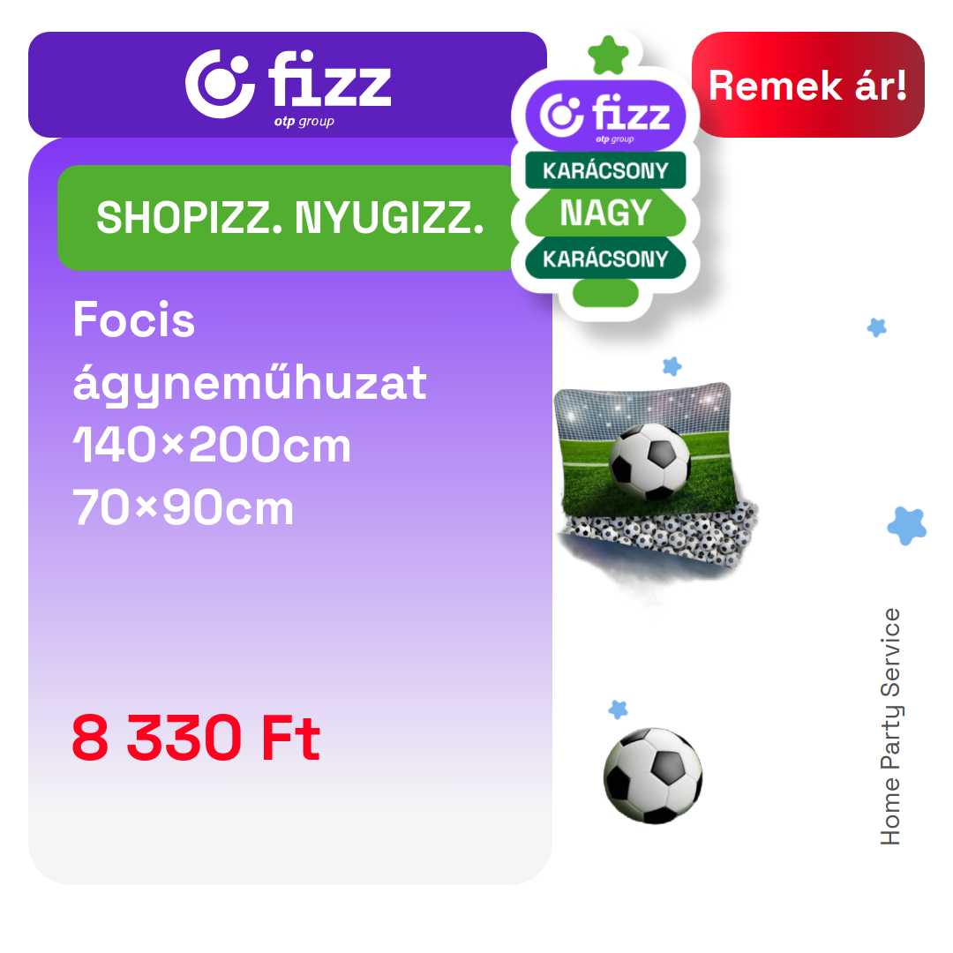Click the large blue star on right

907,526
